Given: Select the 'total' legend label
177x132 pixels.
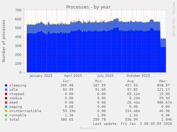Looking at the screenshot, I should [15, 120].
